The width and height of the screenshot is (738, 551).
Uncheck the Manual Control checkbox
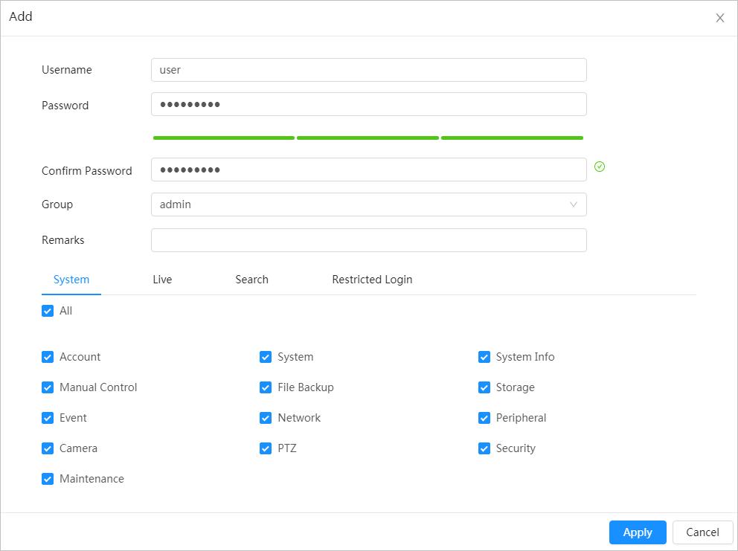point(48,387)
